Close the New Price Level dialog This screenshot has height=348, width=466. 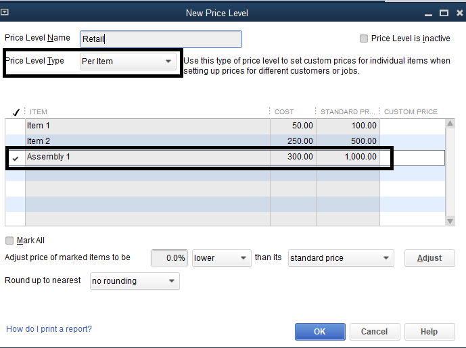tap(458, 13)
